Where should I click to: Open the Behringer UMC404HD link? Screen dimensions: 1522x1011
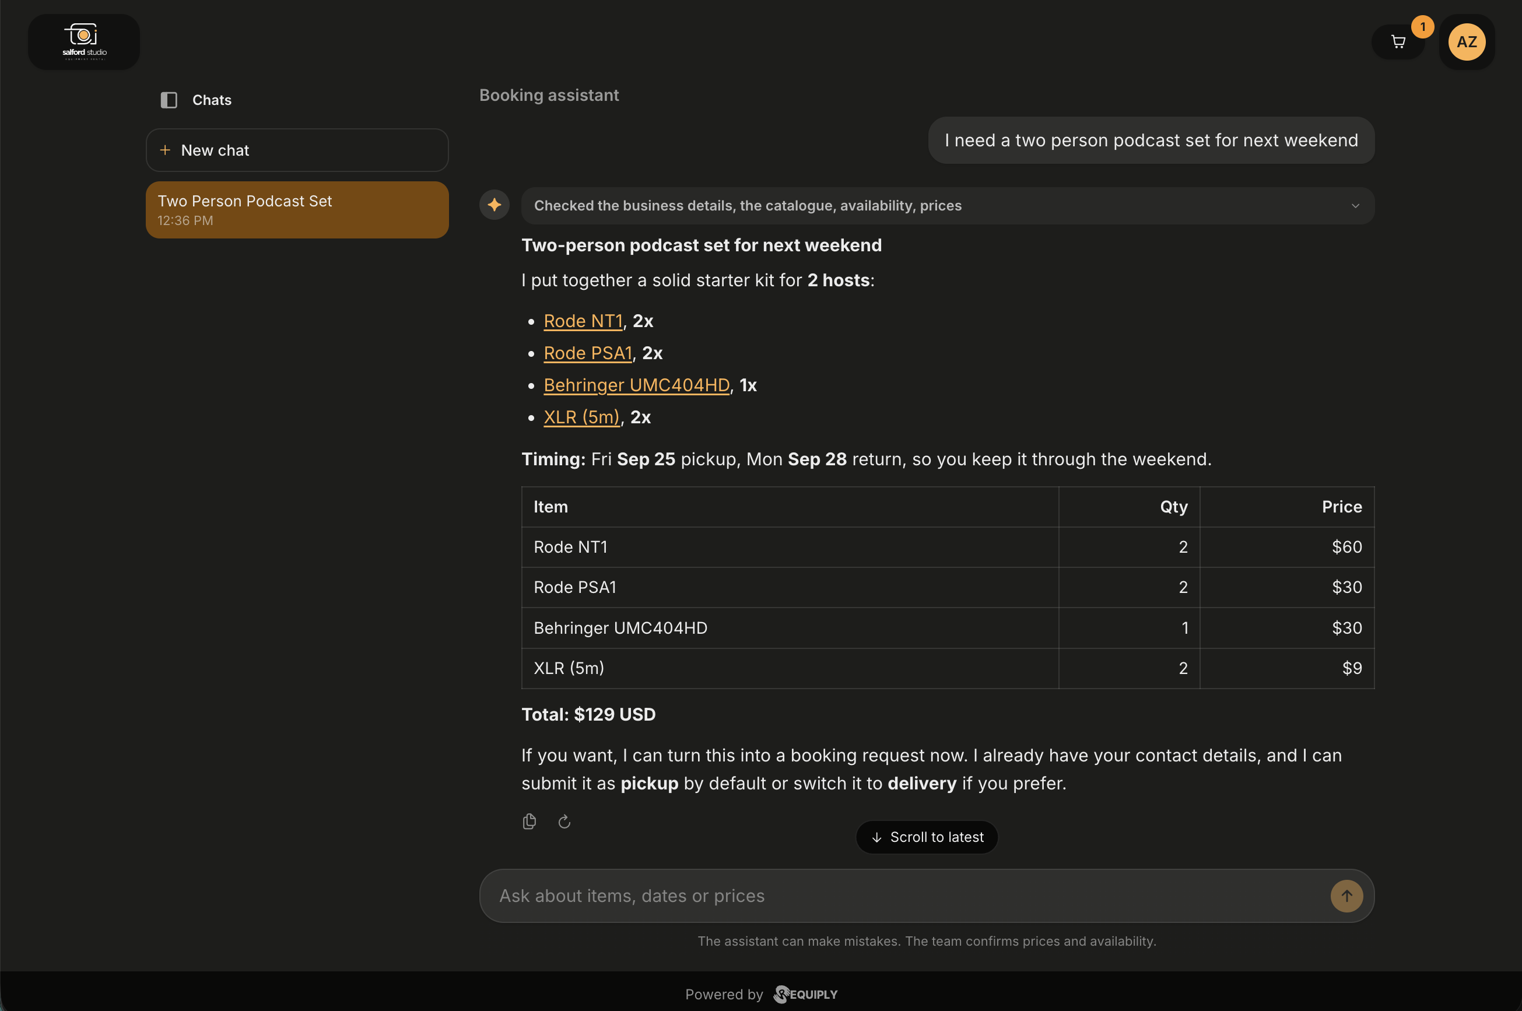coord(637,385)
